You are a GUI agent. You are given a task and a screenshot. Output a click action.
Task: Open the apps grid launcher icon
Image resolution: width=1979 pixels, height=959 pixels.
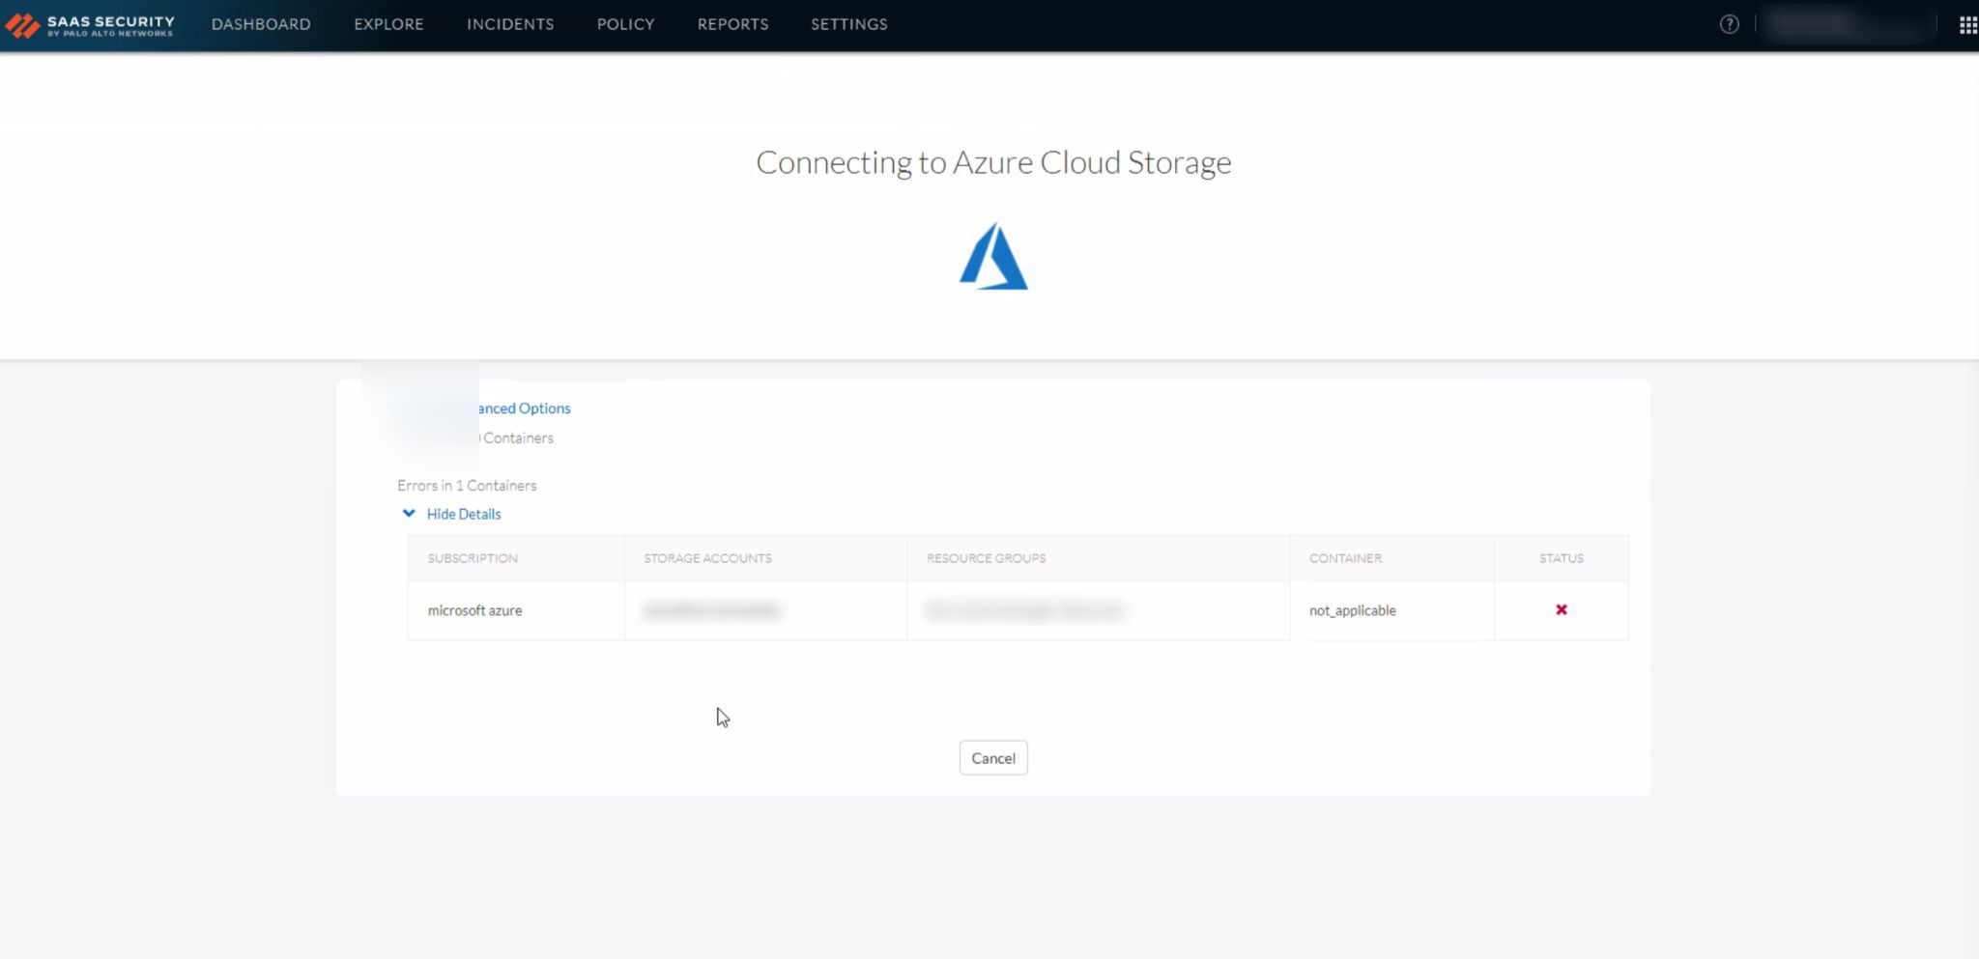coord(1966,25)
